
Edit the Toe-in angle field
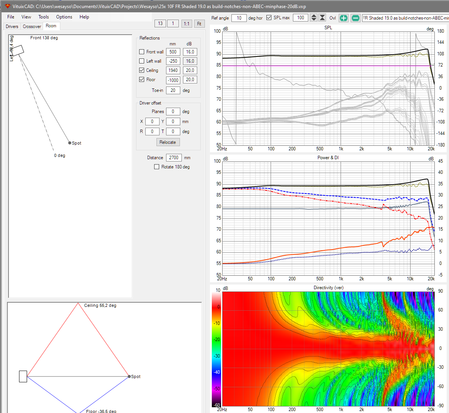click(173, 90)
